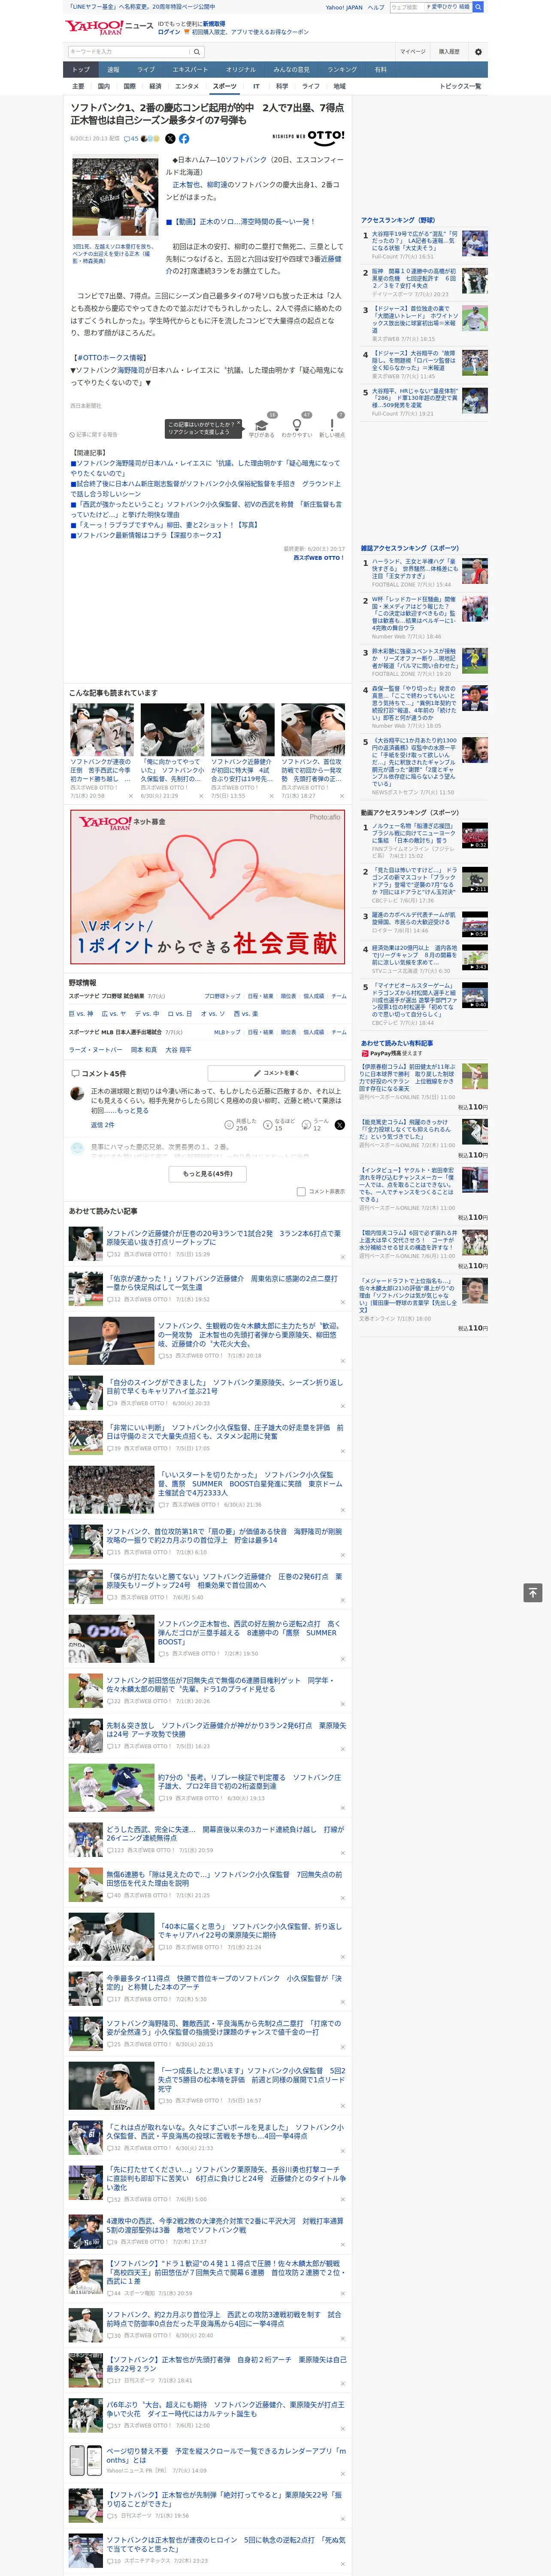Share the article on X

(169, 139)
